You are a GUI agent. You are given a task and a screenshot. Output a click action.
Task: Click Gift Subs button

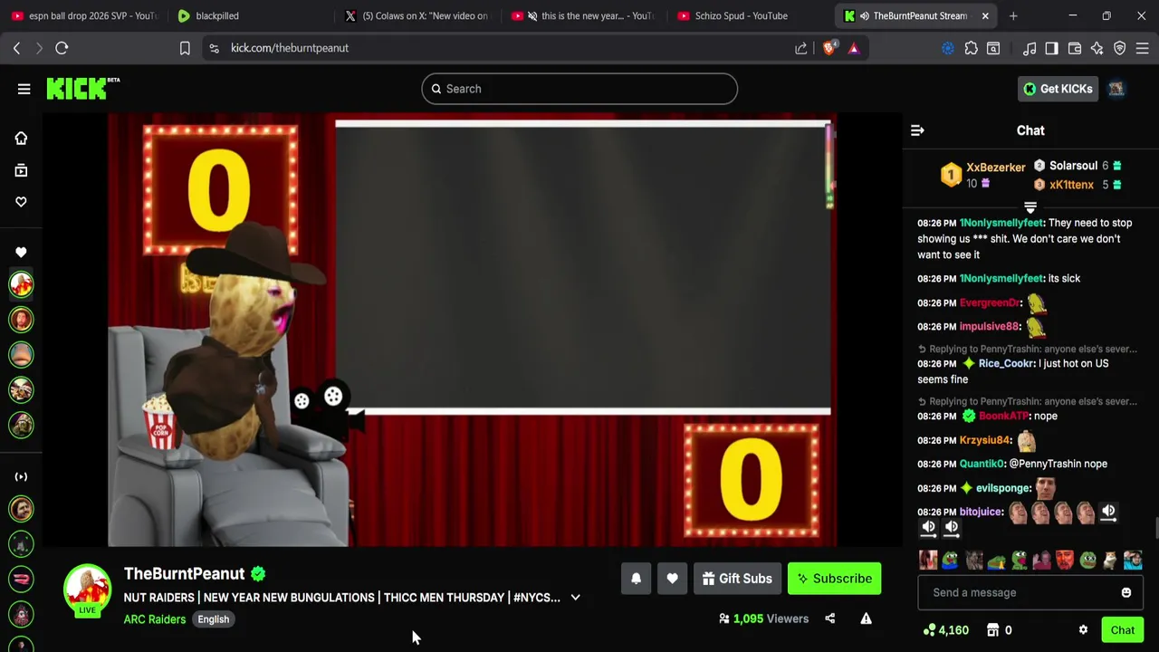coord(737,579)
